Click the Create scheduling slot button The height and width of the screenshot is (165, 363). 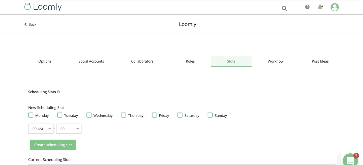[x=53, y=145]
